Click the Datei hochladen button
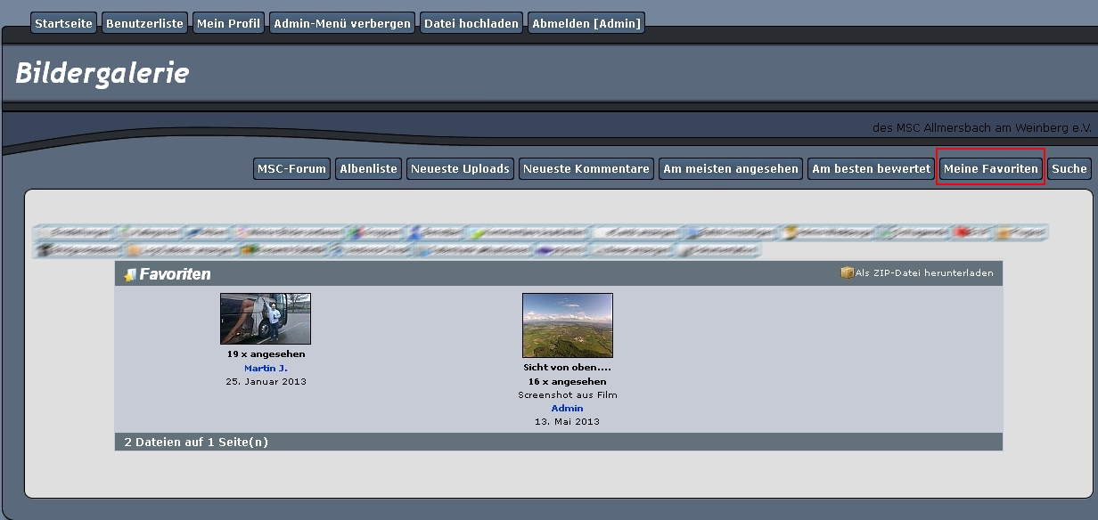The width and height of the screenshot is (1098, 520). pyautogui.click(x=471, y=24)
